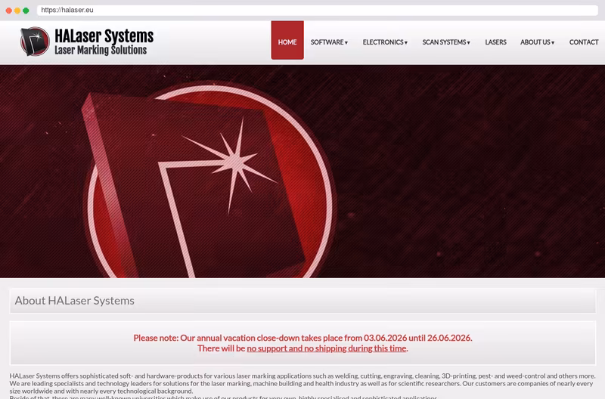The image size is (605, 399).
Task: Follow the no support and no shipping link
Action: point(327,348)
